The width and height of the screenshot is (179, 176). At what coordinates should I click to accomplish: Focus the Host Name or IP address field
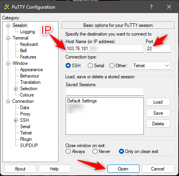[x=105, y=49]
